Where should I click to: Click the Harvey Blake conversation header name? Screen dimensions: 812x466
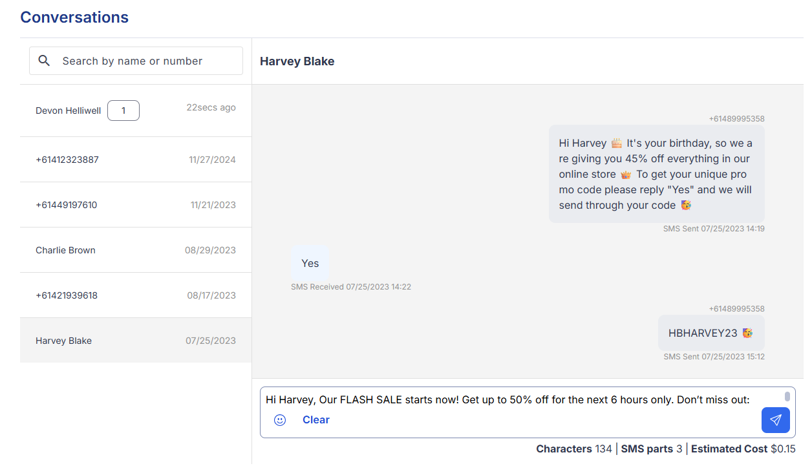click(297, 61)
